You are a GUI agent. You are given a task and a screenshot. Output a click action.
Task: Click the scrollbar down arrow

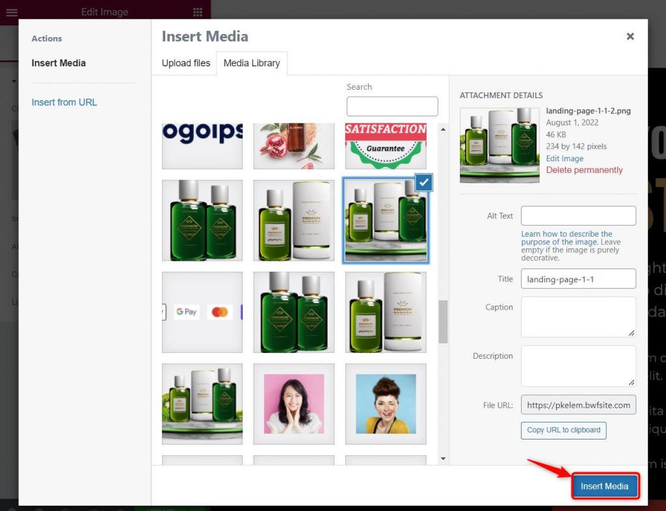pos(443,458)
